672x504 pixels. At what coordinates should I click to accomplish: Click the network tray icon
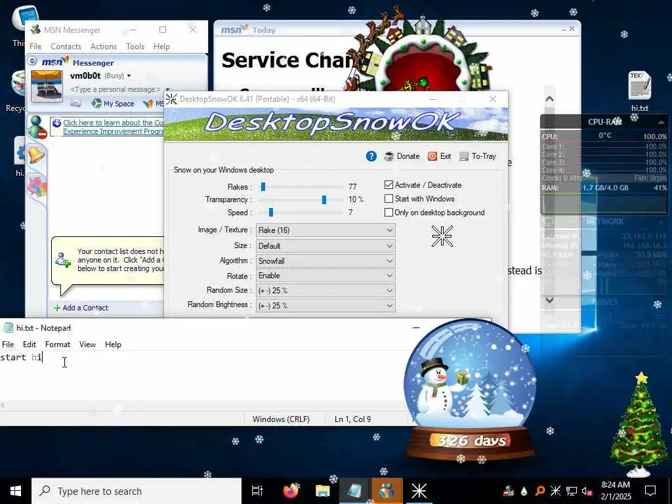click(x=572, y=491)
